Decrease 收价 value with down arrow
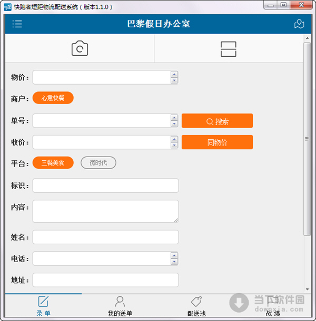The width and height of the screenshot is (316, 321). coord(174,146)
